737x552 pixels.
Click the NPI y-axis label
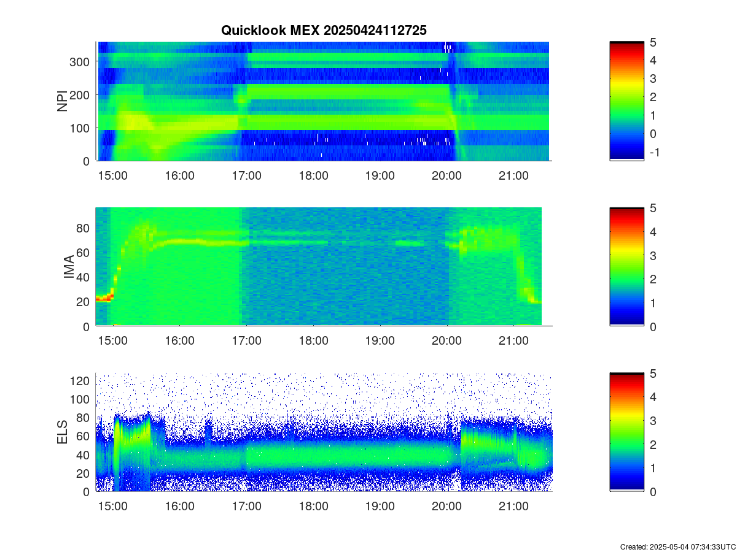[62, 101]
